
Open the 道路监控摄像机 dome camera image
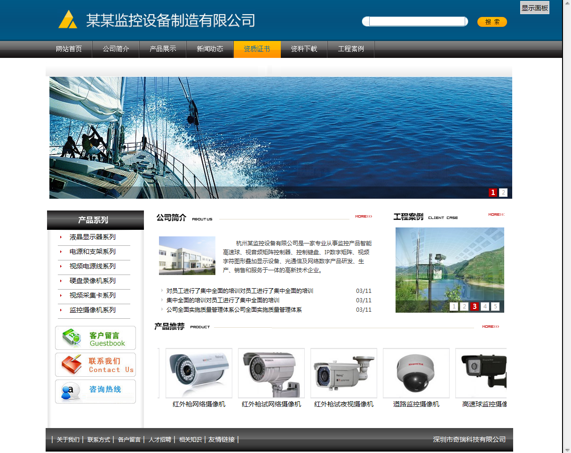[x=416, y=373]
